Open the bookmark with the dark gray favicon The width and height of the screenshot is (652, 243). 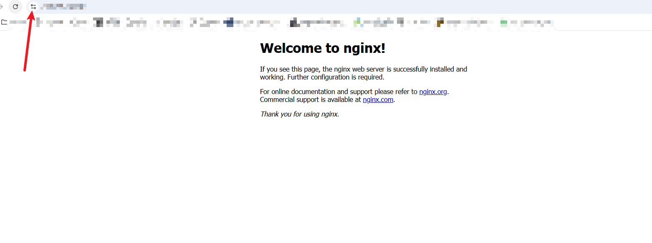tap(98, 22)
